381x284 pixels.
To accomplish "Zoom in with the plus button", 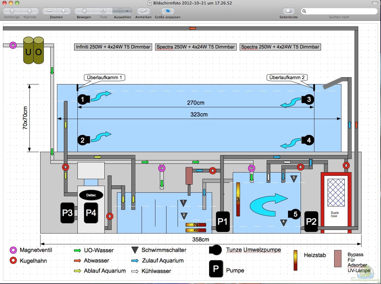I will [64, 11].
